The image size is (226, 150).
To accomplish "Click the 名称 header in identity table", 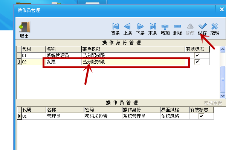I will click(64, 49).
